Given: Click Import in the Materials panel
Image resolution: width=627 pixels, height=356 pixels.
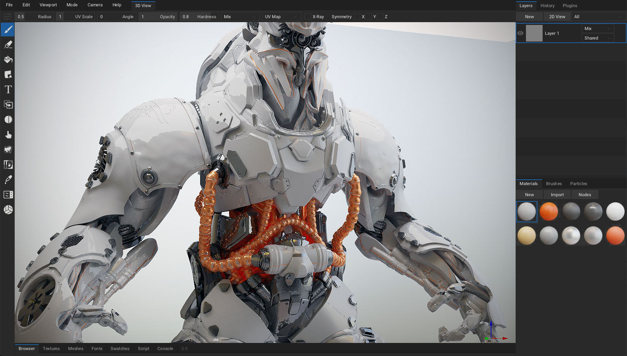Looking at the screenshot, I should tap(557, 195).
